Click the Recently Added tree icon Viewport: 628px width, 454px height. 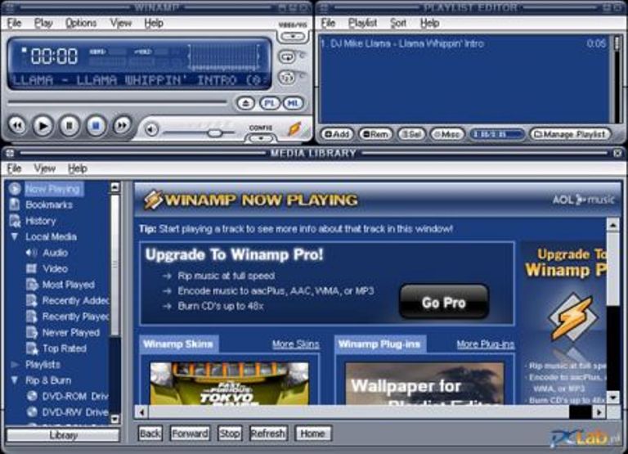(32, 300)
